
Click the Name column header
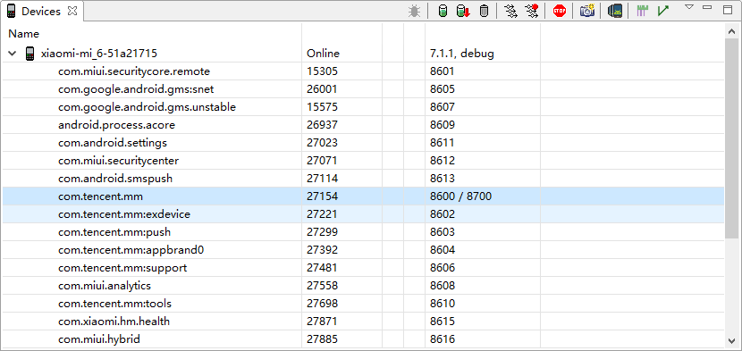point(23,34)
